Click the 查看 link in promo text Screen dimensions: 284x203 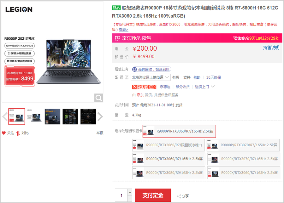tap(123, 30)
